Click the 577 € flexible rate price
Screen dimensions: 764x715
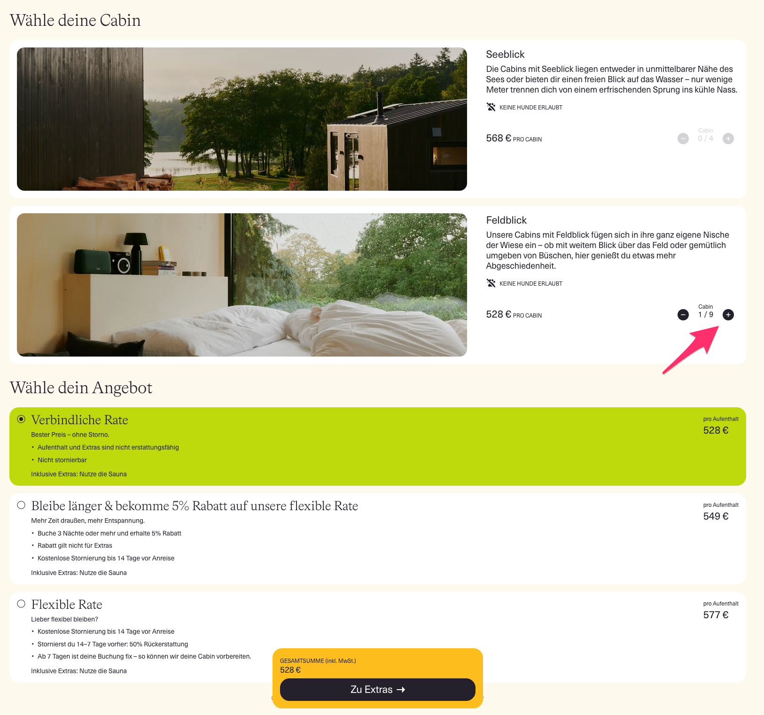[x=716, y=615]
